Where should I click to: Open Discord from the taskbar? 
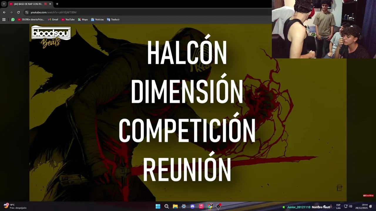[192, 206]
